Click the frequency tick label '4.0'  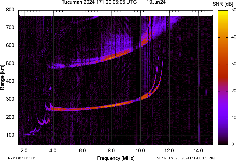(53, 151)
